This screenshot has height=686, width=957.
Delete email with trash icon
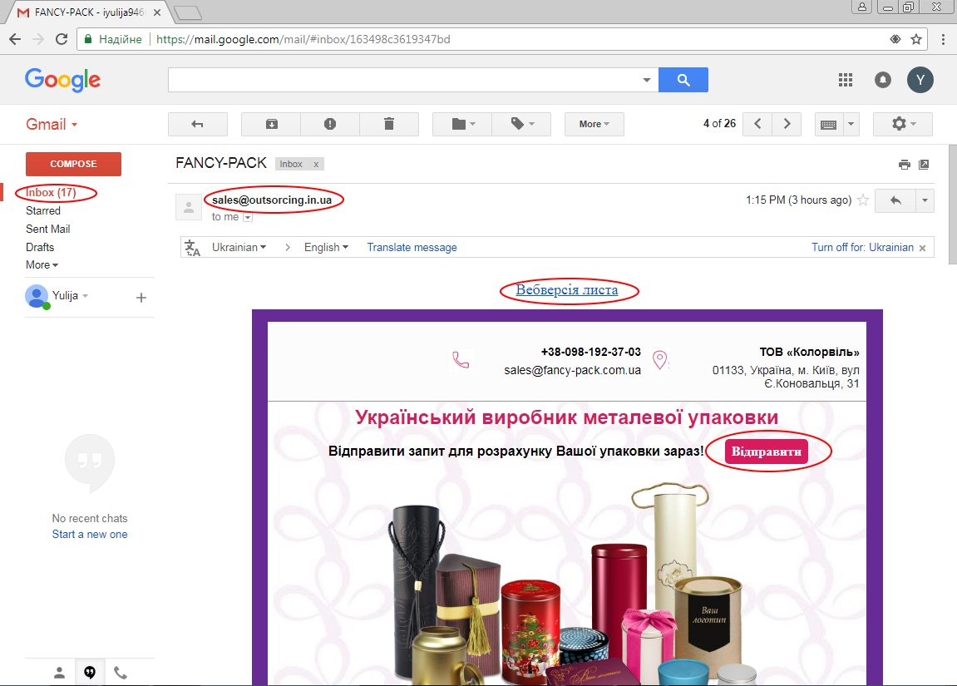[388, 124]
